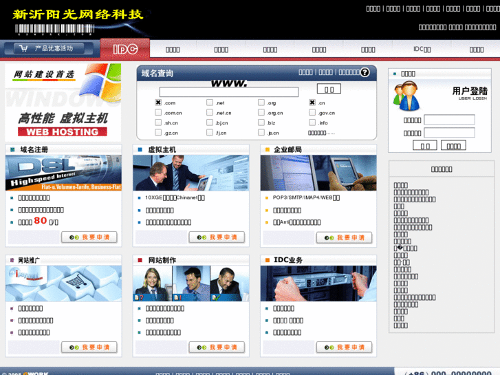
Task: Click the POP3/SMTP/IMAP4/WEB link in 企业邮局
Action: [x=307, y=197]
